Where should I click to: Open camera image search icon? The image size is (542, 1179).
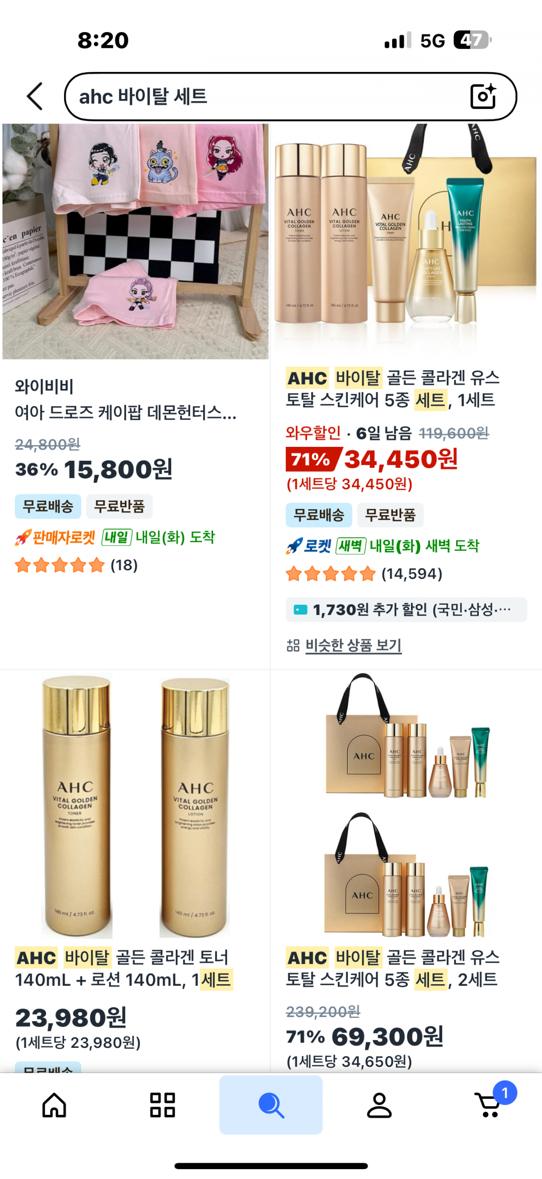pos(483,96)
